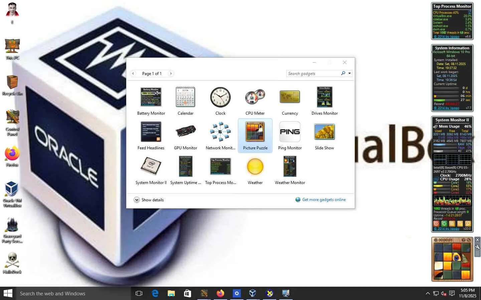Image resolution: width=481 pixels, height=300 pixels.
Task: Click the muted volume icon in system tray
Action: [444, 293]
